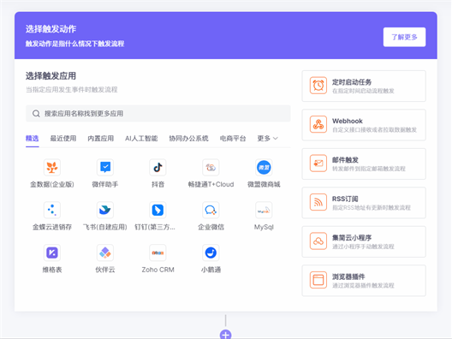
Task: Select the RSS订阅 trigger option
Action: click(364, 203)
